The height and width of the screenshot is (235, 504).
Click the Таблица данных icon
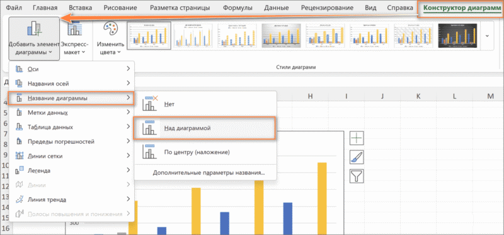coord(20,128)
